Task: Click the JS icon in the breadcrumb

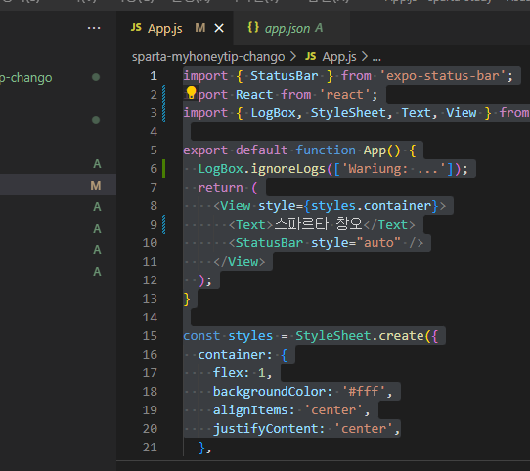Action: [x=311, y=56]
